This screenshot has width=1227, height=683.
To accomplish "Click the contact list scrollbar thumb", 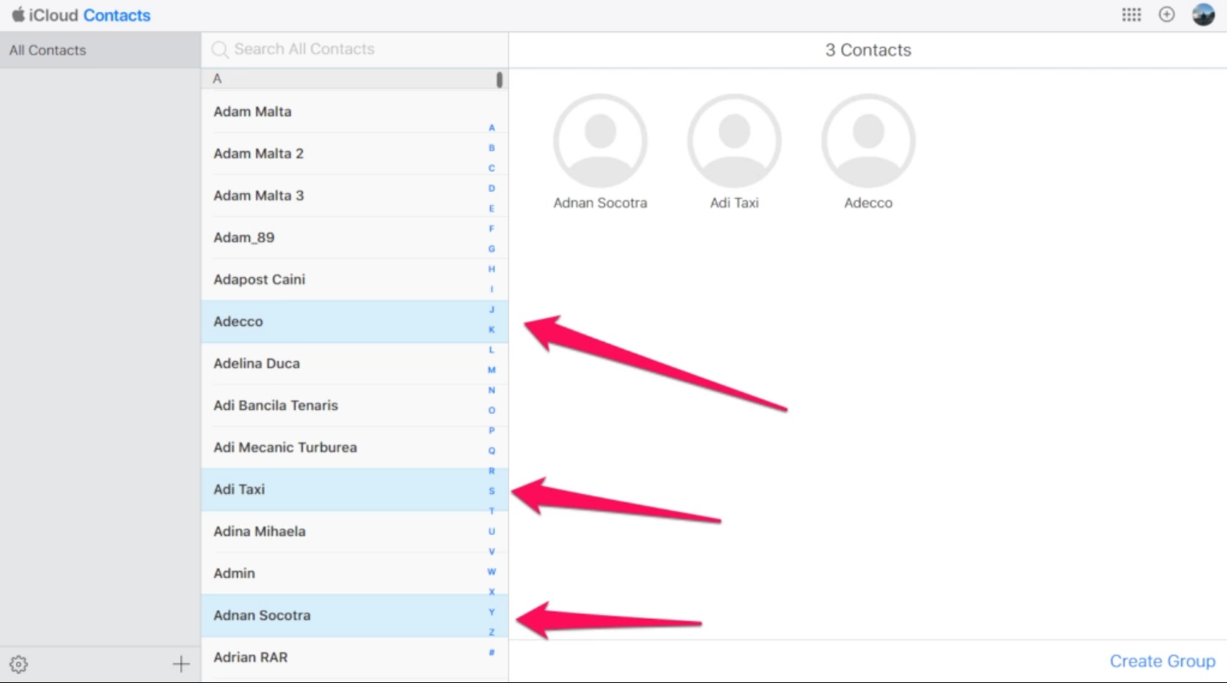I will (x=499, y=79).
